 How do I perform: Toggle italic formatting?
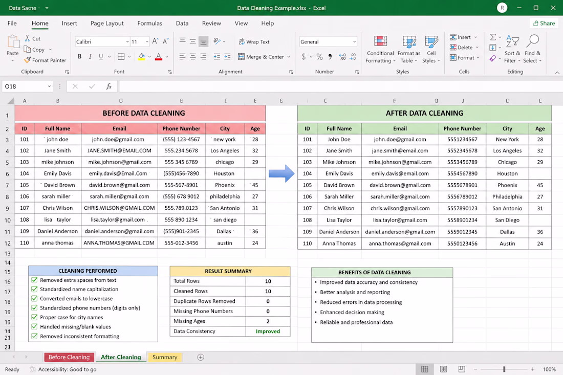coord(90,56)
